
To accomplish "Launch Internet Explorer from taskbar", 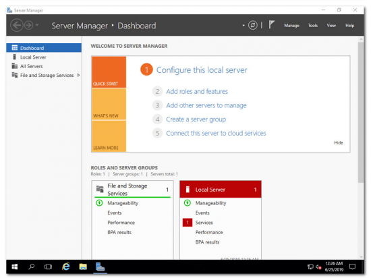I will pos(66,267).
